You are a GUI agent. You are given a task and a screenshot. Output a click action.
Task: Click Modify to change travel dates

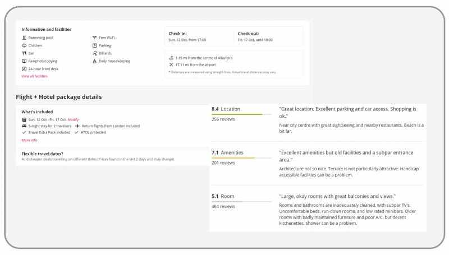click(74, 119)
